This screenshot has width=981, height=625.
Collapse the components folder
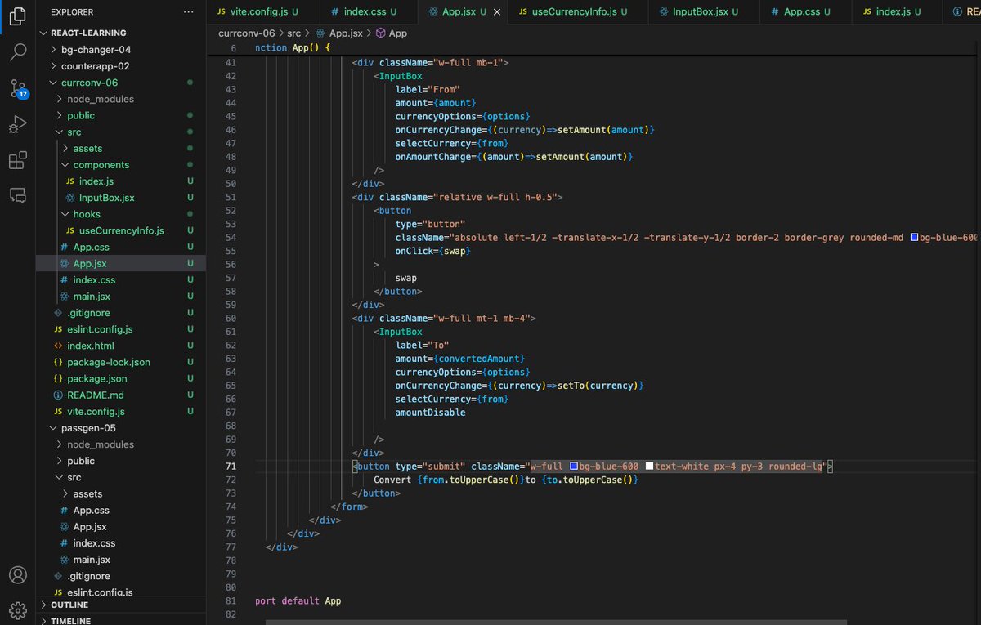pos(120,164)
